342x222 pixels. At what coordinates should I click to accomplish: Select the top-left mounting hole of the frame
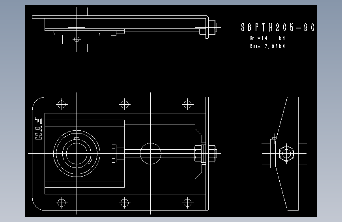[x=62, y=104]
